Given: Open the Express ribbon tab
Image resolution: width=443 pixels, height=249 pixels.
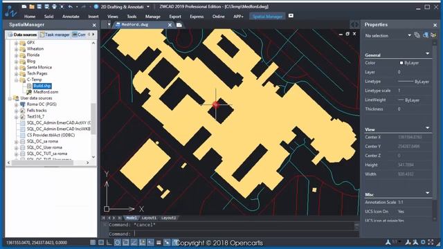Looking at the screenshot, I should pyautogui.click(x=197, y=17).
